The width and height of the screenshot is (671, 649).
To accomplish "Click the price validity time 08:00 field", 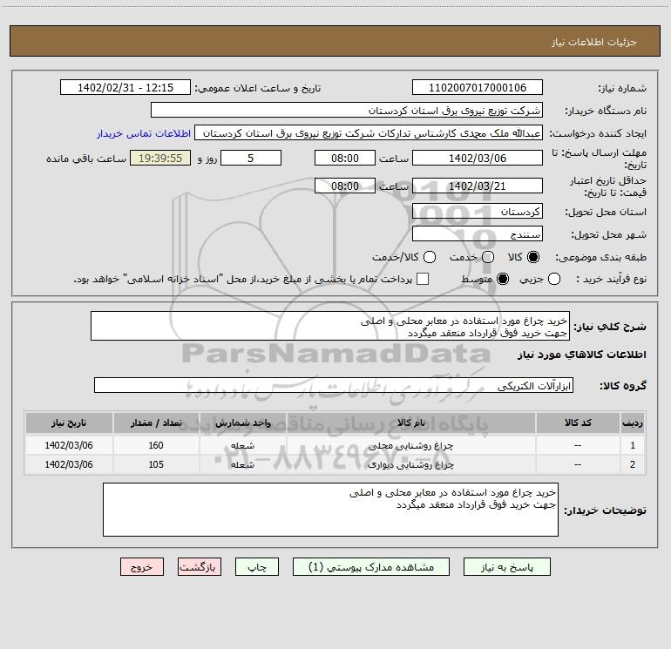I will (x=345, y=186).
